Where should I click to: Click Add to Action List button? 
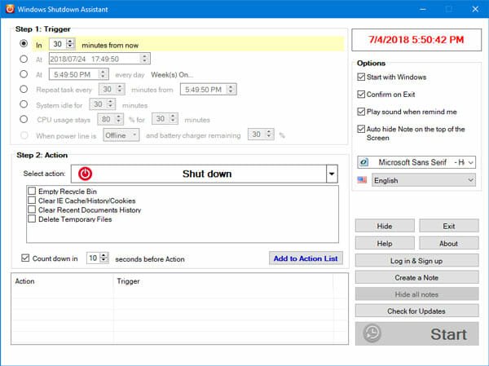click(x=306, y=258)
